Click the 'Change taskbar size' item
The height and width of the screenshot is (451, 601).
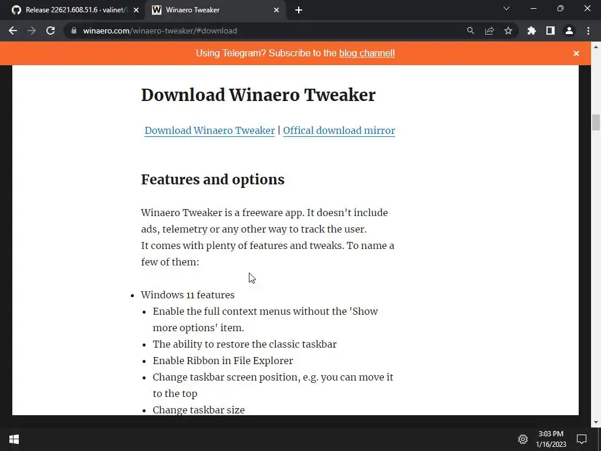(198, 410)
